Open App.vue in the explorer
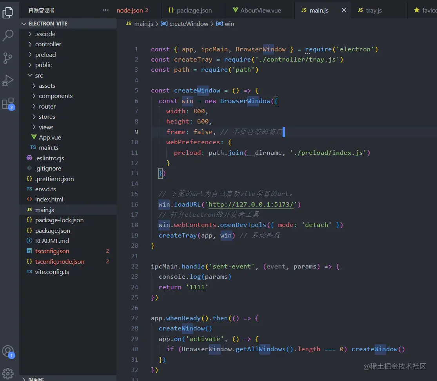437x381 pixels. tap(68, 138)
